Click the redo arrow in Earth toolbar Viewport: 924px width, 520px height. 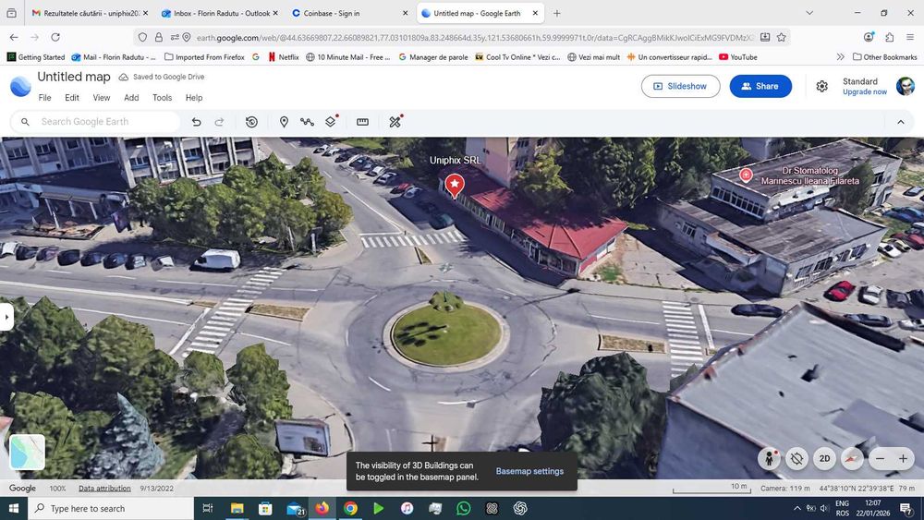click(219, 122)
